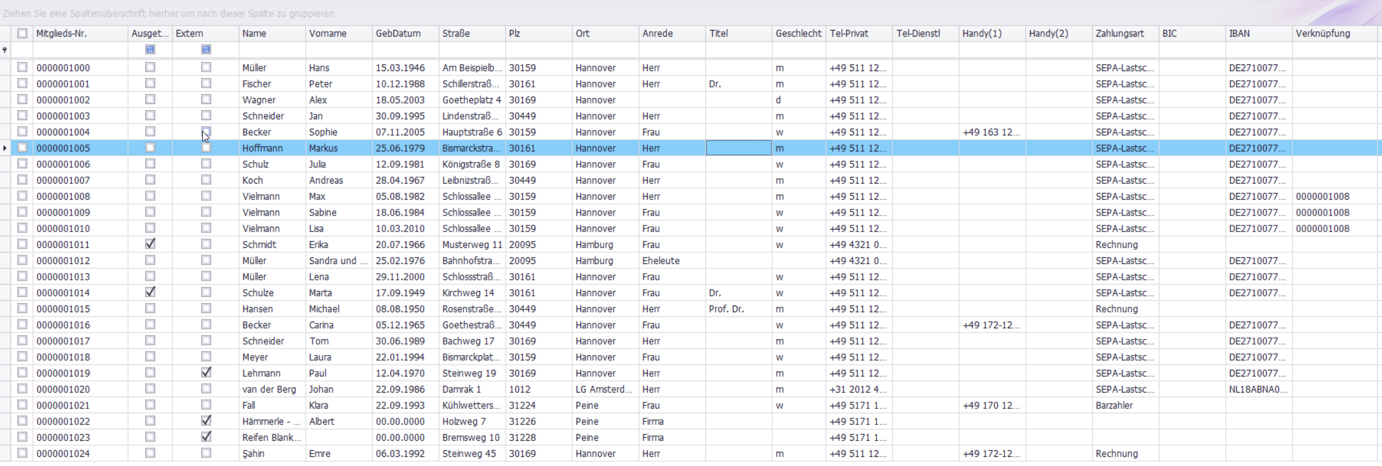Toggle the select-all checkbox in the header
Screen dimensions: 1382x466
click(23, 34)
